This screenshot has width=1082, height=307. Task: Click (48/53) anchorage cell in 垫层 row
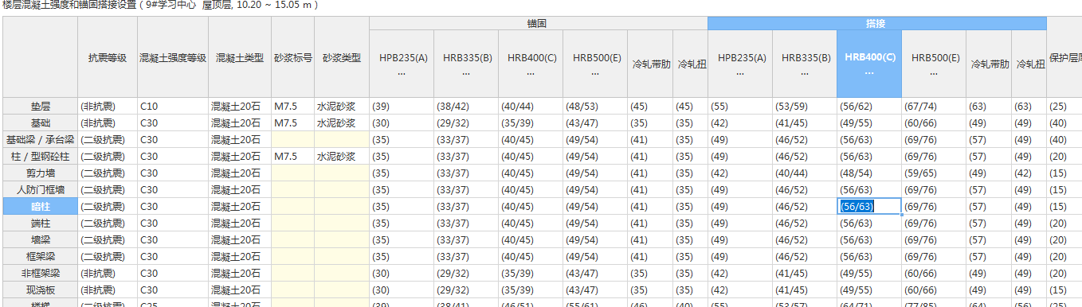pos(595,107)
